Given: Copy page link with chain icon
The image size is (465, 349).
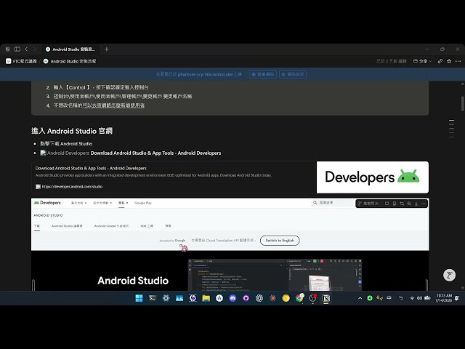Looking at the screenshot, I should tap(440, 61).
